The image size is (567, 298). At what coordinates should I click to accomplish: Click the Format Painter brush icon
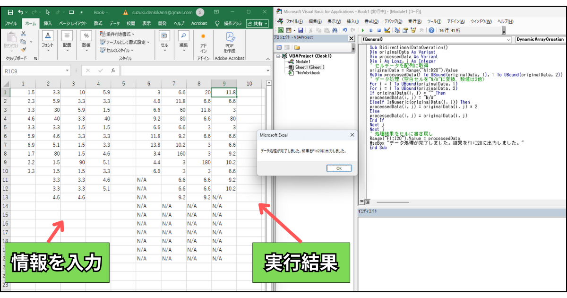(23, 50)
